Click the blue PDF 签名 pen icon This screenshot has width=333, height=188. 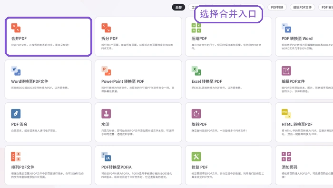point(16,114)
